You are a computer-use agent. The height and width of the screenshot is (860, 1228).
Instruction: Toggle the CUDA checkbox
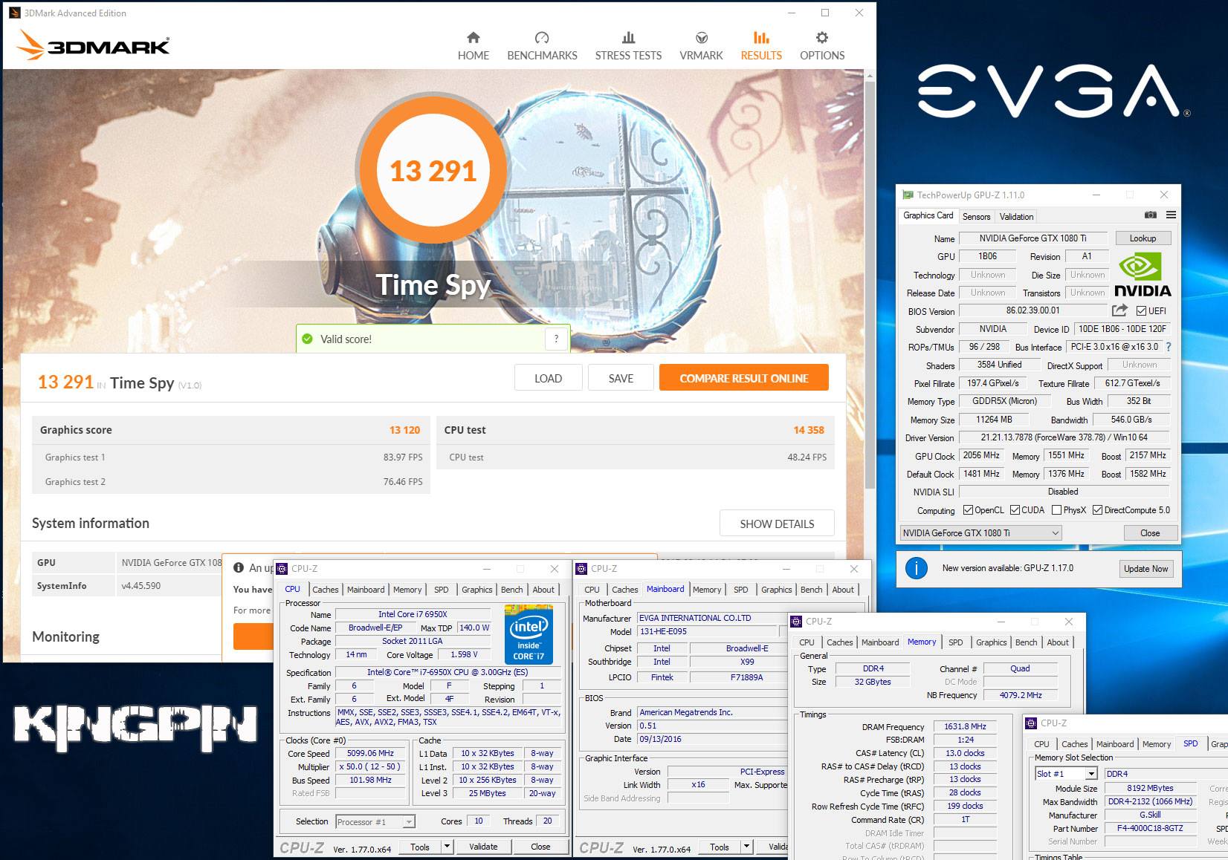pyautogui.click(x=1015, y=510)
